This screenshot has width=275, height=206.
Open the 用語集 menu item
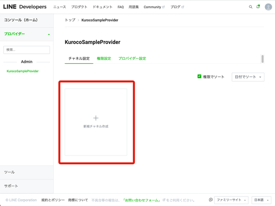pyautogui.click(x=134, y=7)
